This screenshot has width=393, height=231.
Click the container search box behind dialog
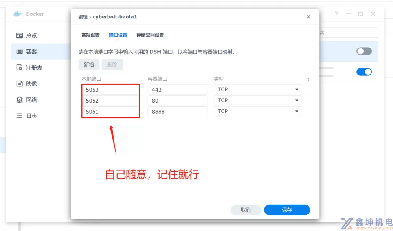(348, 33)
